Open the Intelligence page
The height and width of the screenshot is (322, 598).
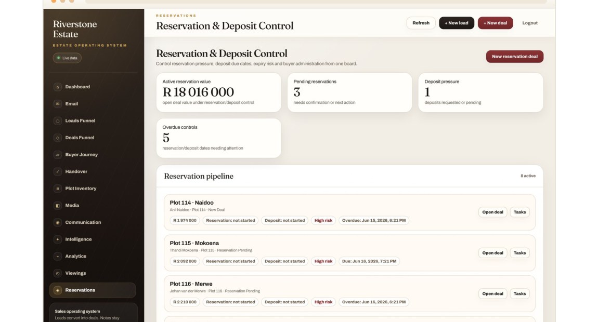tap(93, 239)
